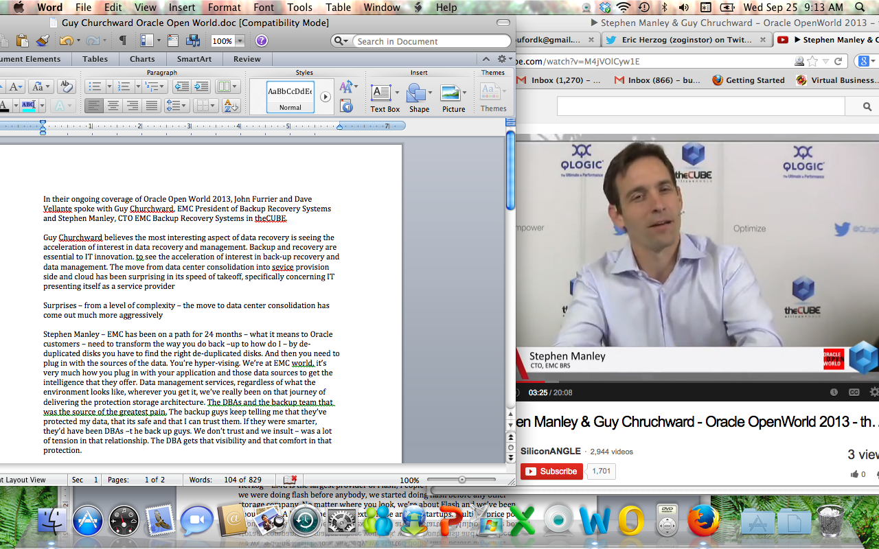Click the Word status bar zoom slider

coord(461,480)
